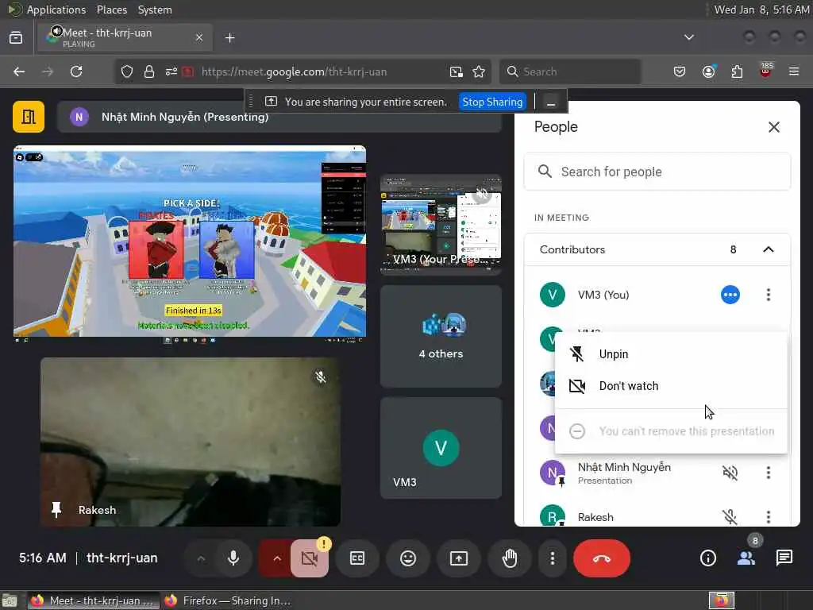This screenshot has height=610, width=813.
Task: Click the tracking protection shield icon
Action: coord(127,71)
